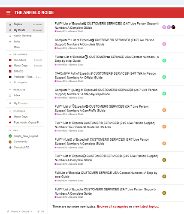Collapse the Messages section chevron
This screenshot has width=184, height=214.
click(x=10, y=90)
